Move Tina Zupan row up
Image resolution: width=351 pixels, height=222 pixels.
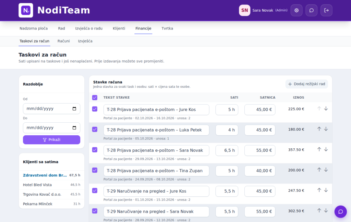click(319, 170)
